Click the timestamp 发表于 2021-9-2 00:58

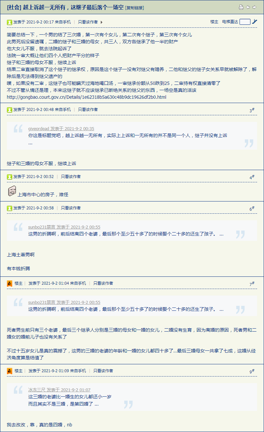(33, 208)
